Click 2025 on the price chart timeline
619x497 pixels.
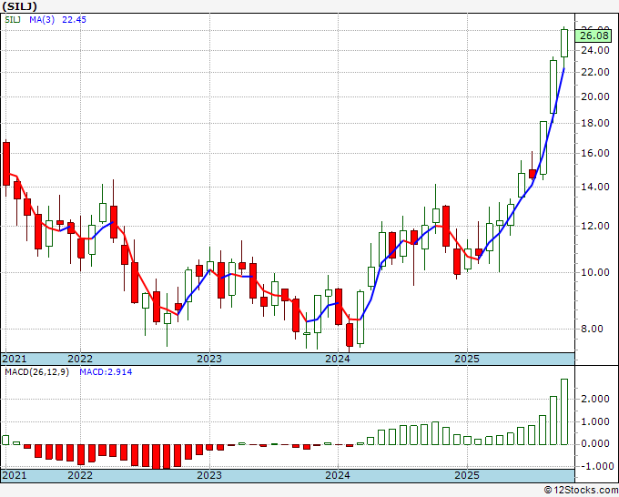tap(467, 359)
